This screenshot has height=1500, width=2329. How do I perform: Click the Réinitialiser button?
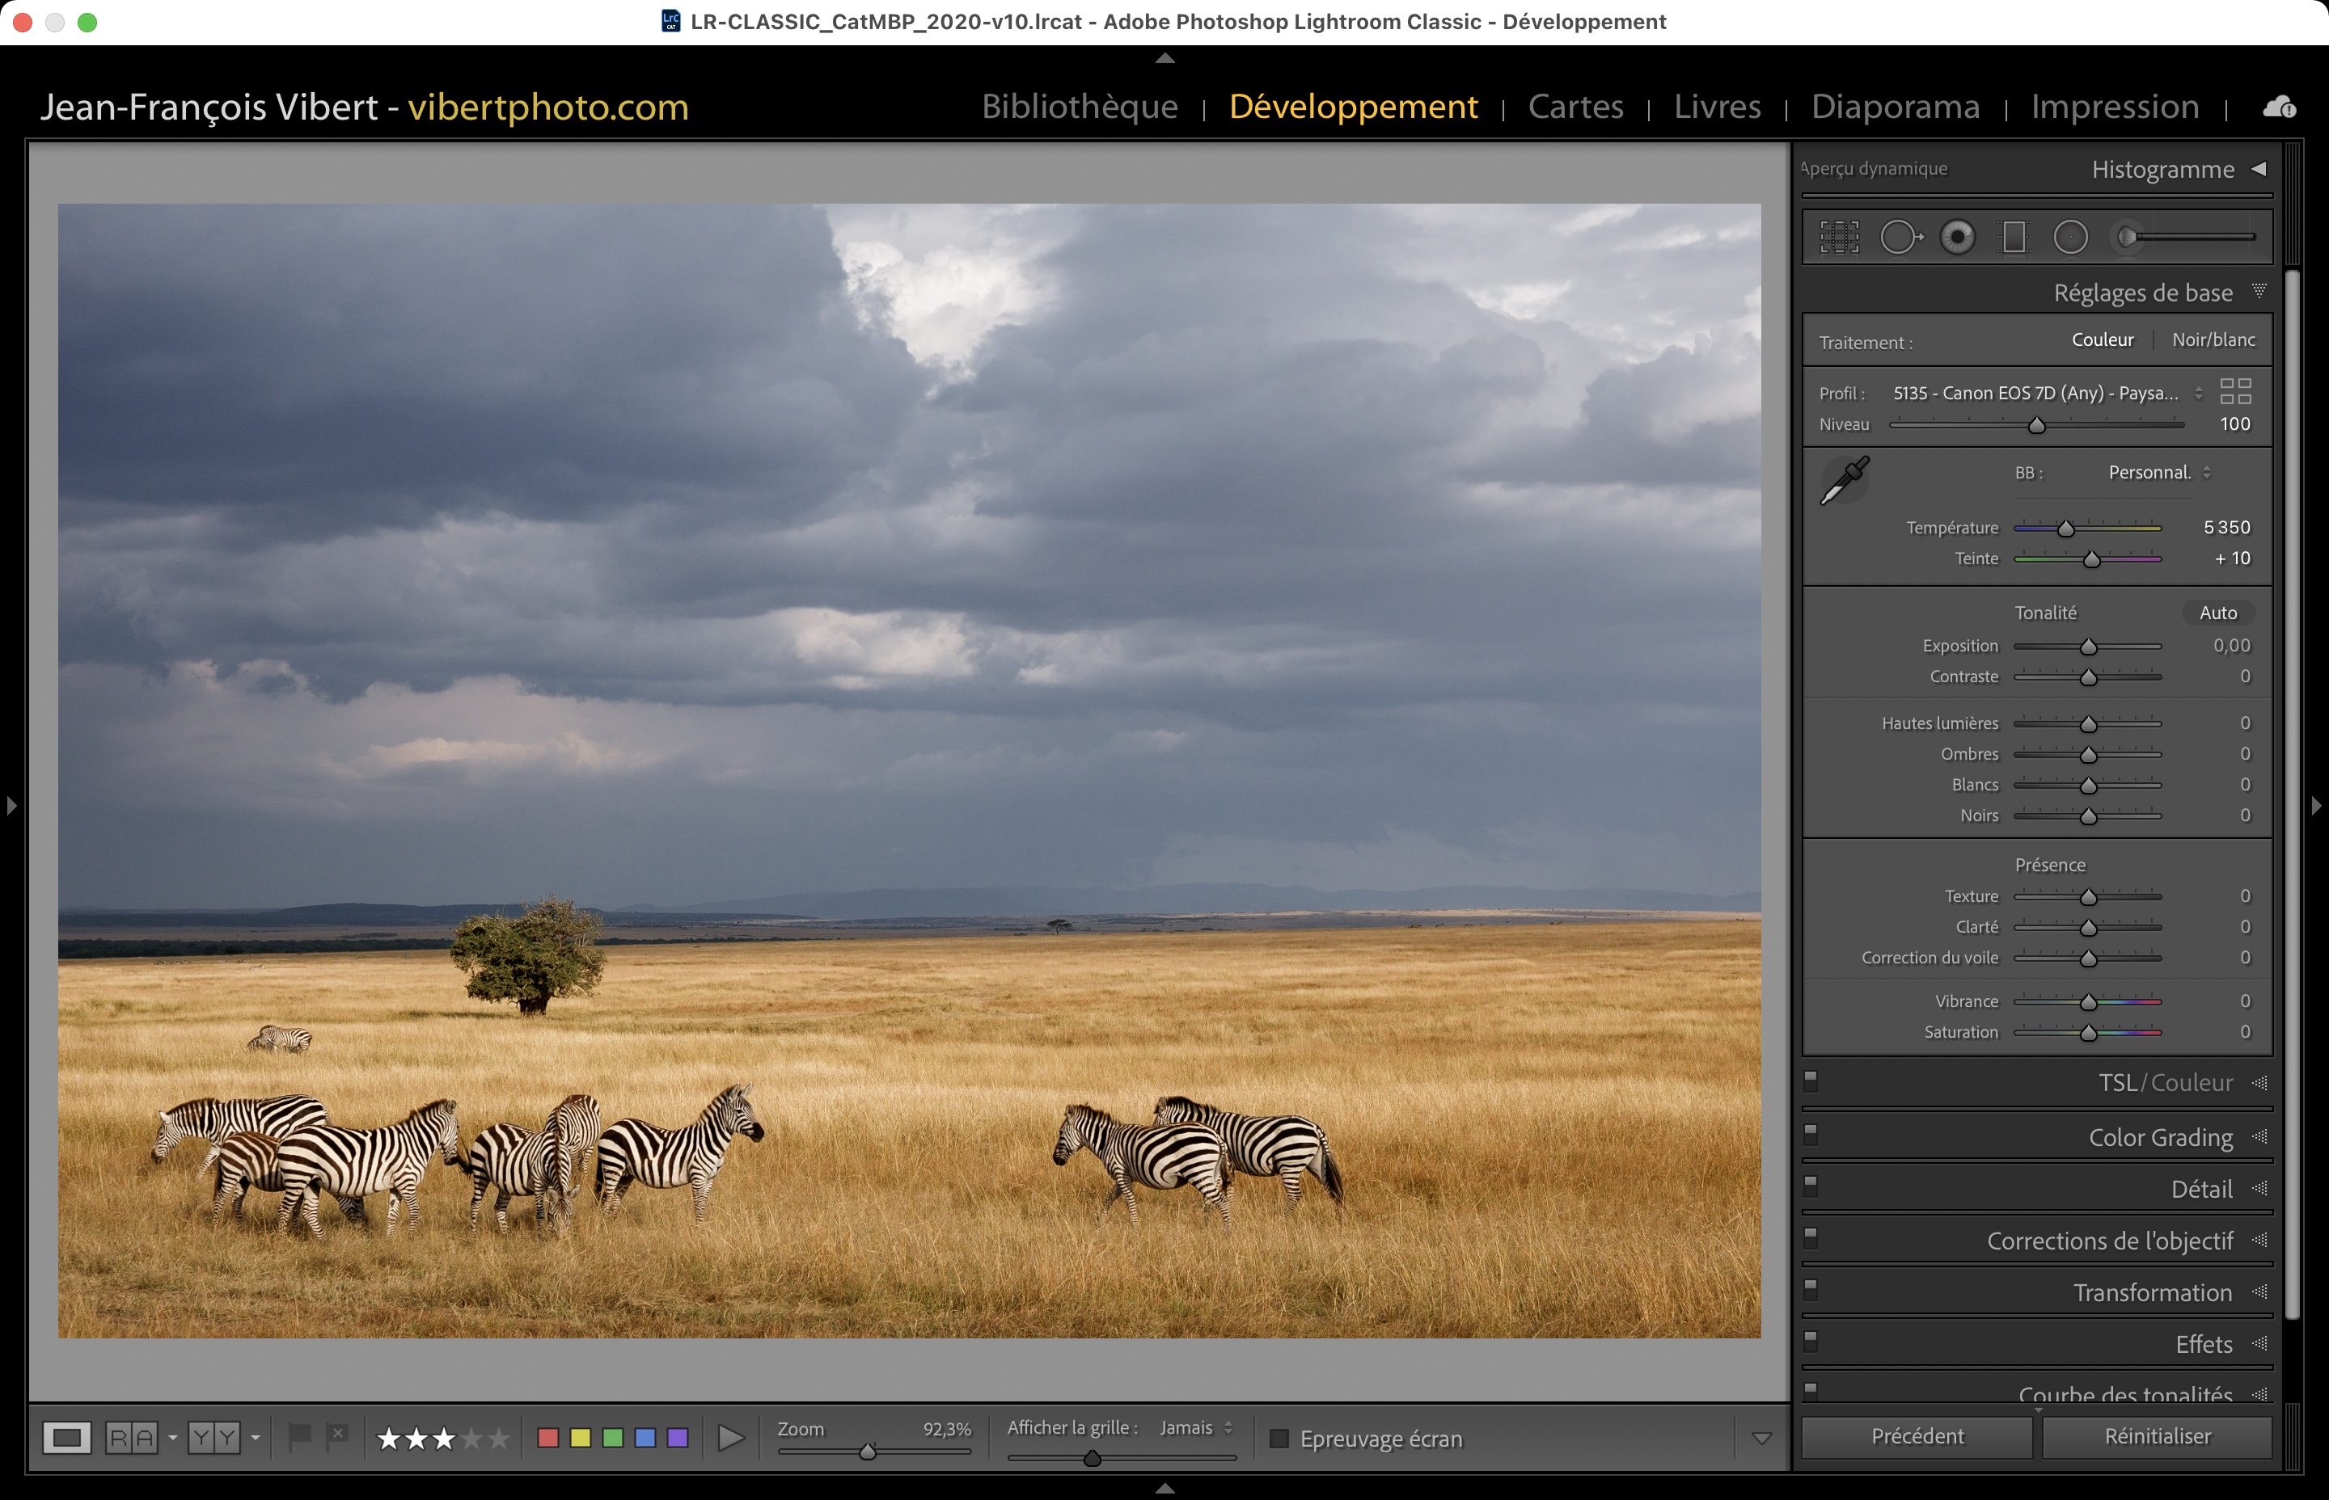(2157, 1437)
